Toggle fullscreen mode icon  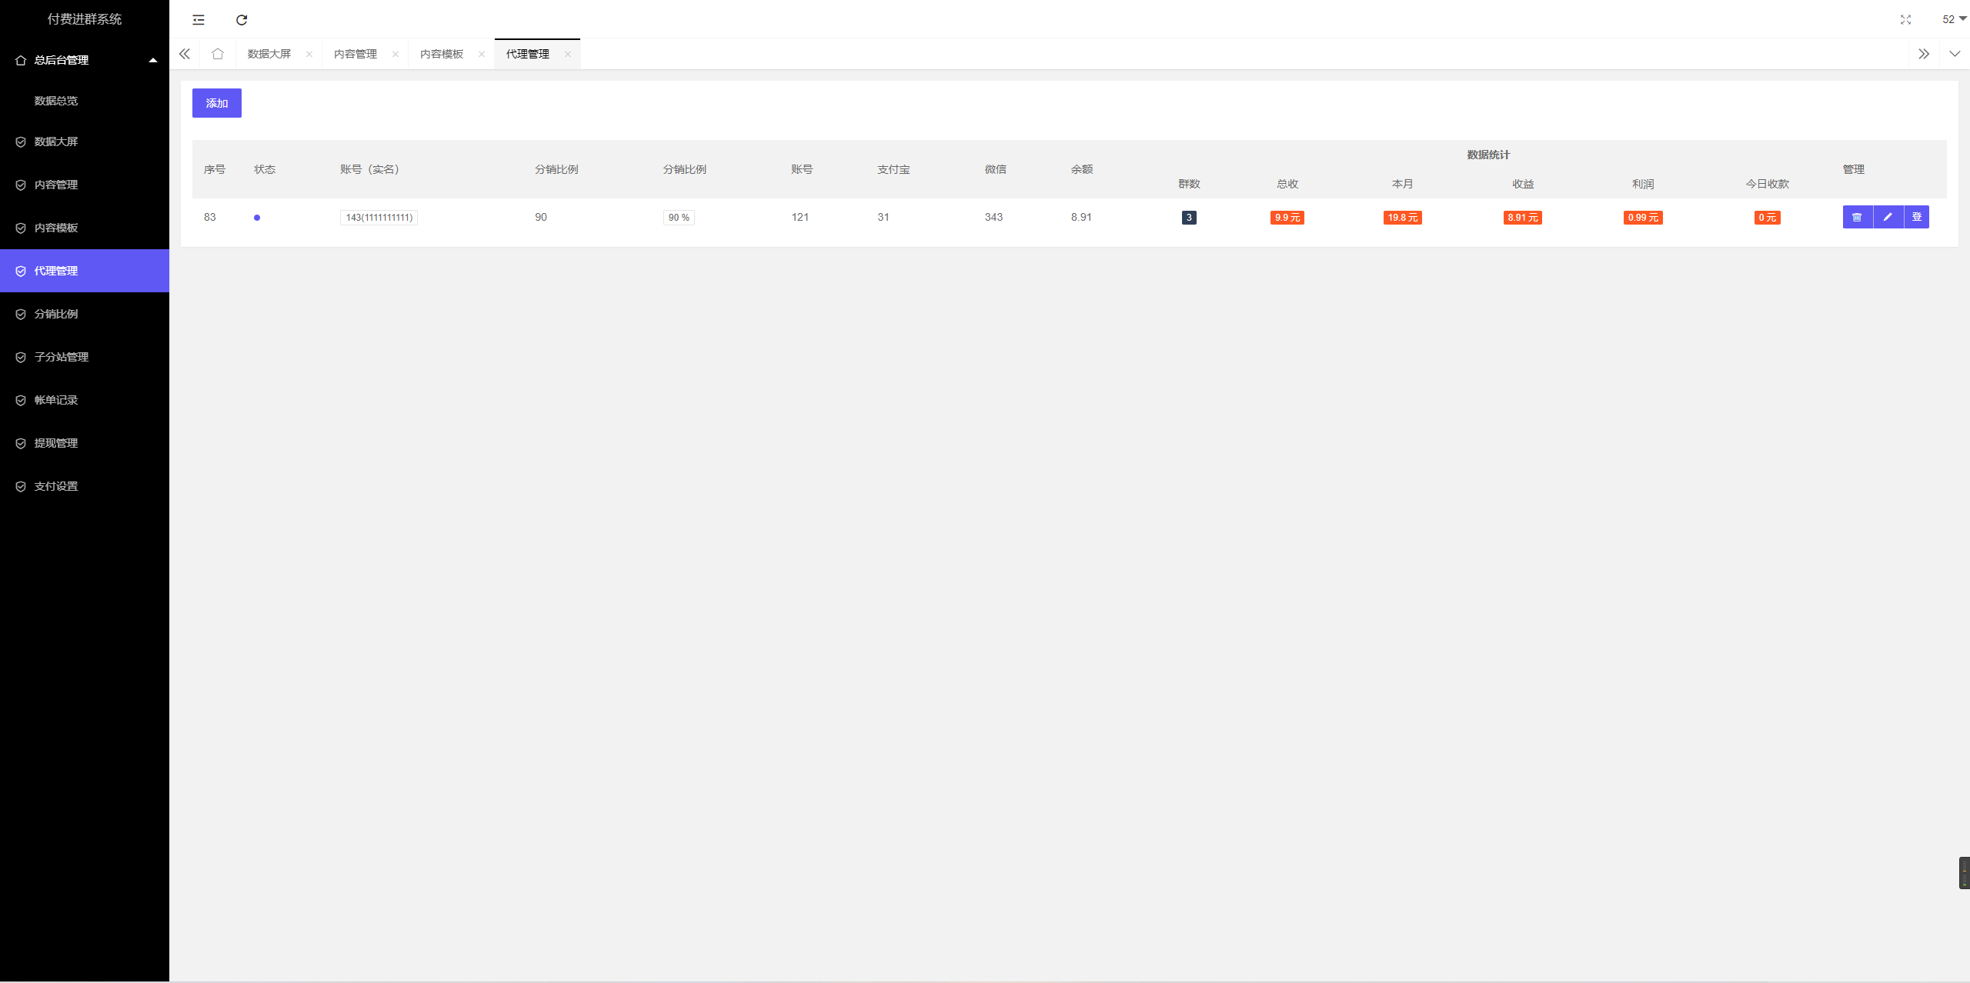pos(1905,20)
